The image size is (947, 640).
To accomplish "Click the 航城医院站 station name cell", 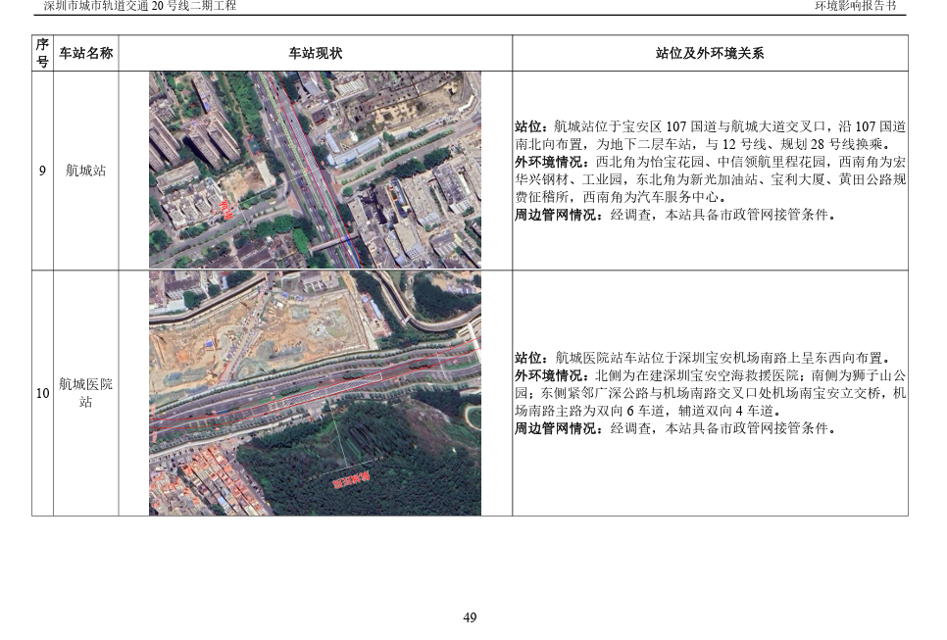I will click(86, 393).
